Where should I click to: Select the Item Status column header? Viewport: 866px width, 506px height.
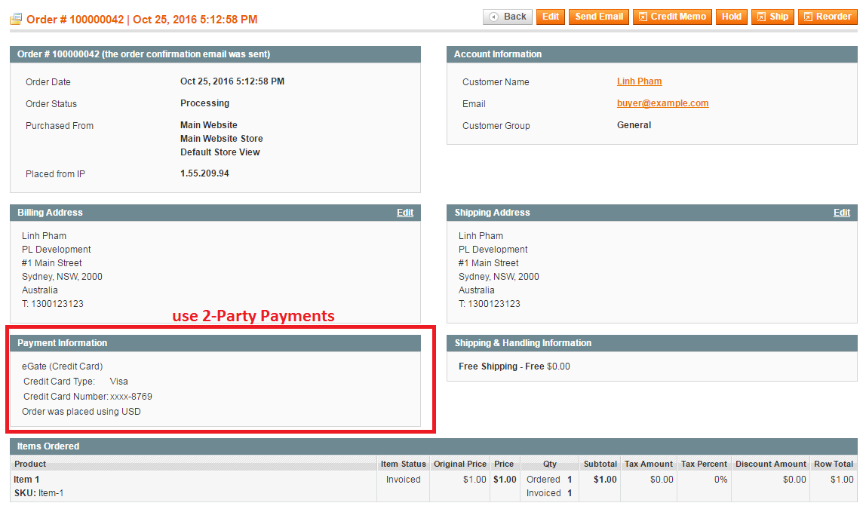coord(403,464)
